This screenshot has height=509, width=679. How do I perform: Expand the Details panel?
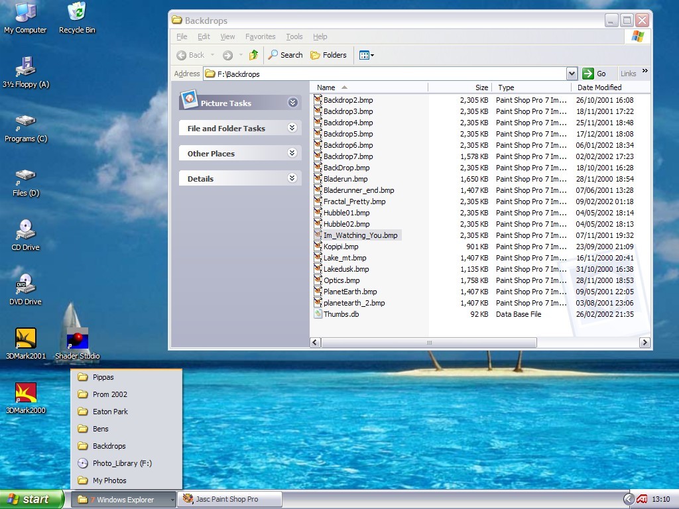coord(292,178)
